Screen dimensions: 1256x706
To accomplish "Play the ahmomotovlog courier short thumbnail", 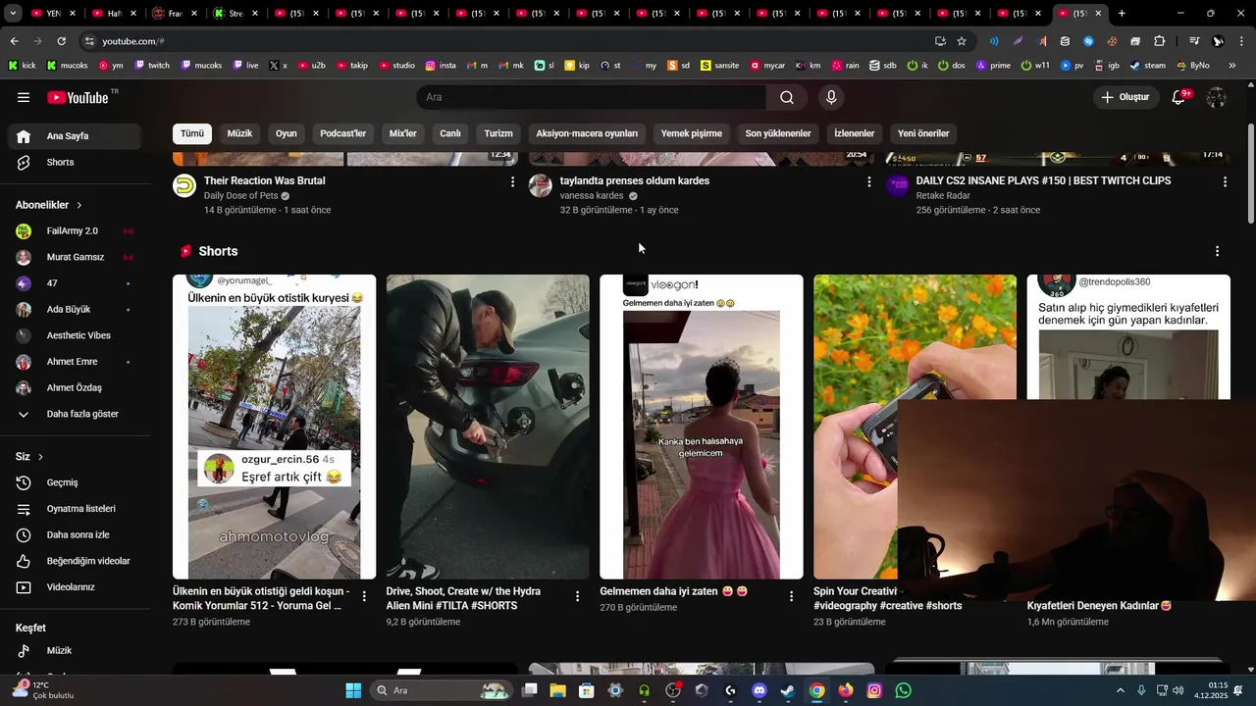I will (274, 427).
